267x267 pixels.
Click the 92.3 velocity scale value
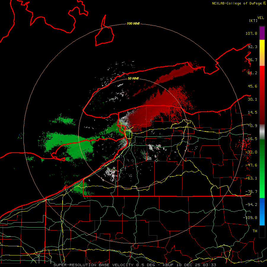tap(252, 47)
